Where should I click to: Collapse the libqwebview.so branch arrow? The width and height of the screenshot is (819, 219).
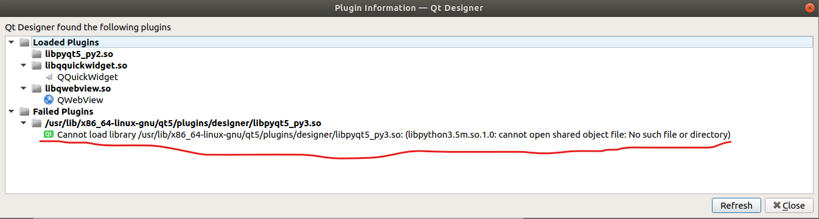[x=23, y=89]
